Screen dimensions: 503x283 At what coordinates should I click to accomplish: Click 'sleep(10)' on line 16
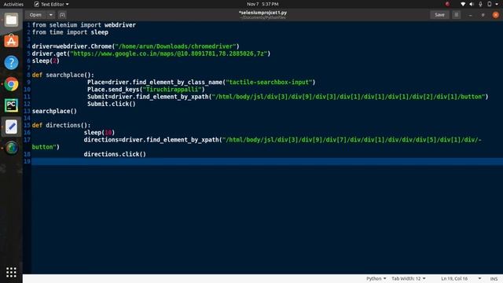99,132
